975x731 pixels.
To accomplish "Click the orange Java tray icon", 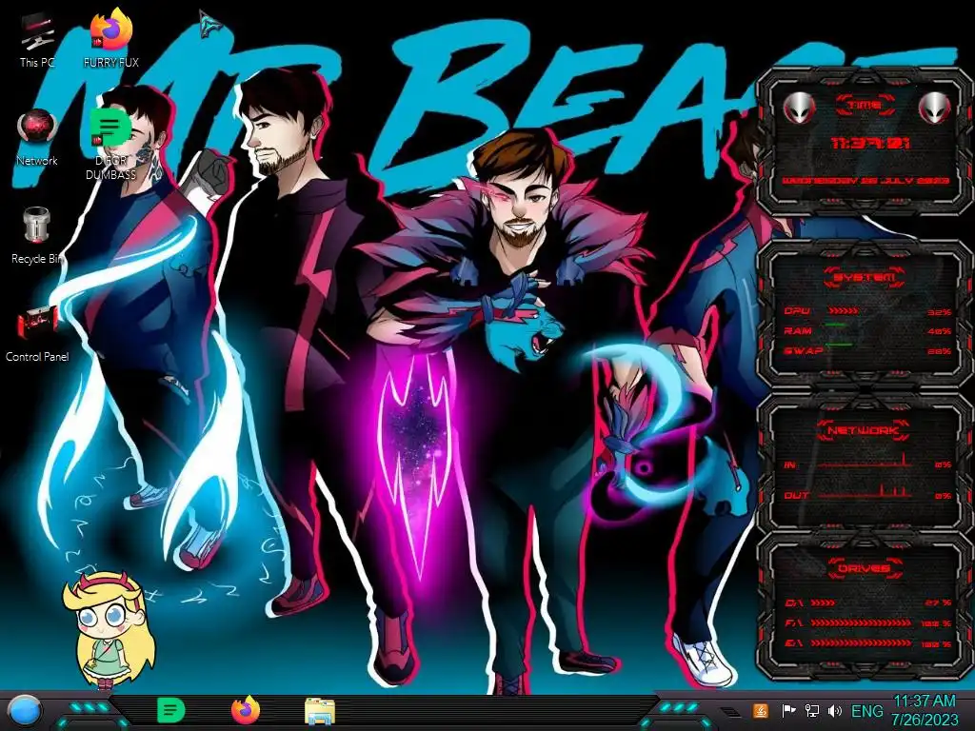I will [x=761, y=710].
